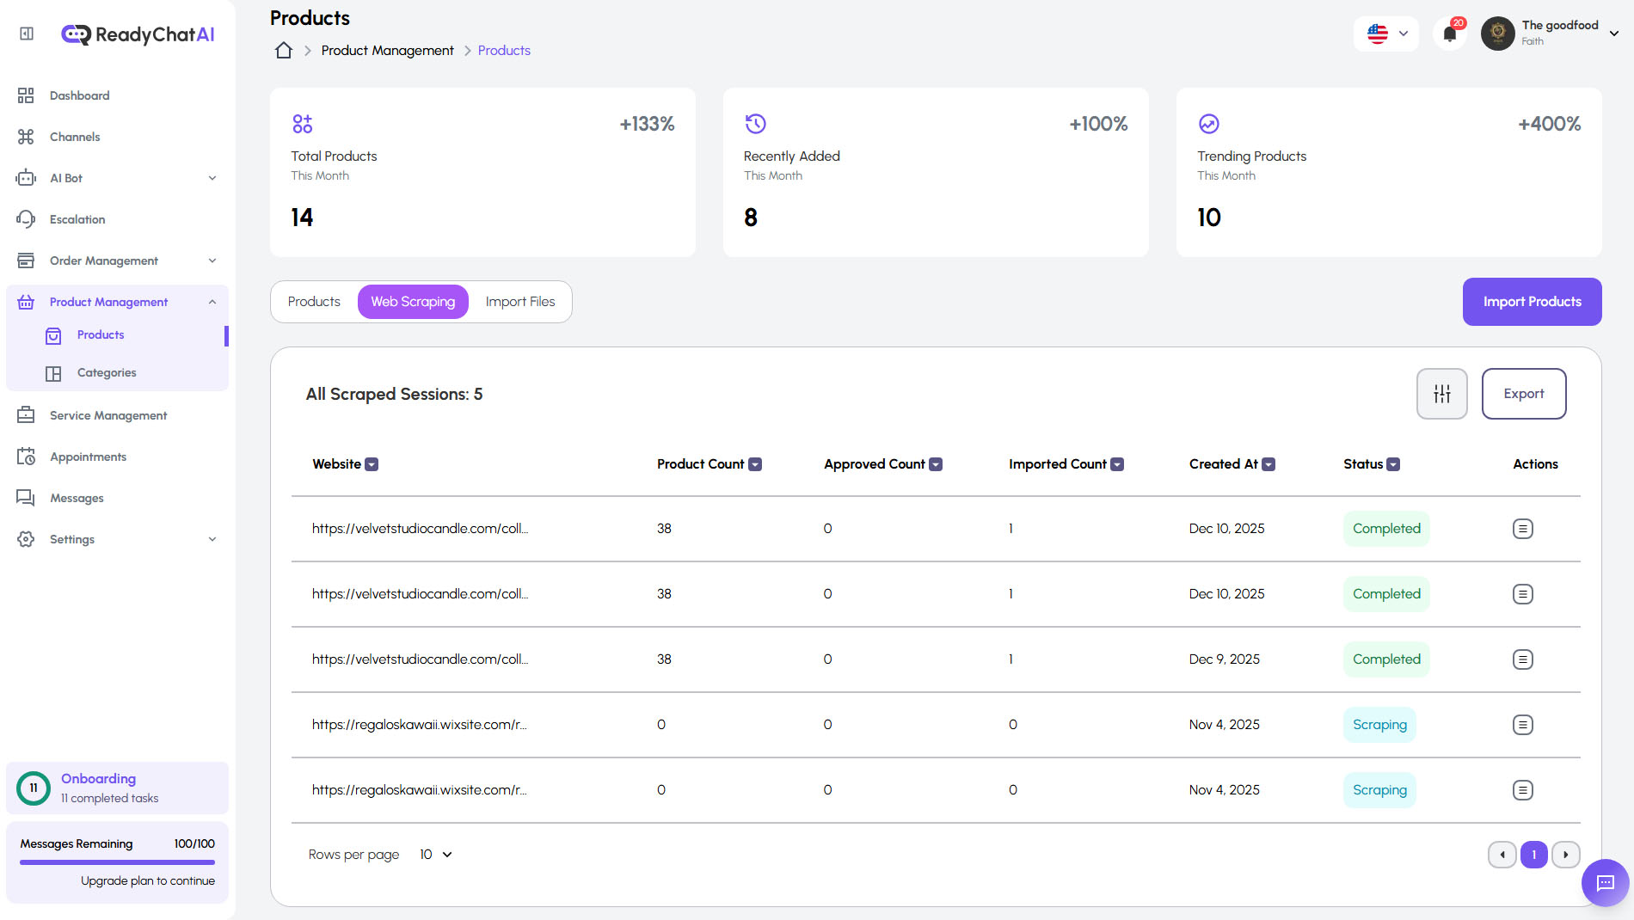Switch to the Import Files tab
The width and height of the screenshot is (1634, 920).
click(x=520, y=301)
